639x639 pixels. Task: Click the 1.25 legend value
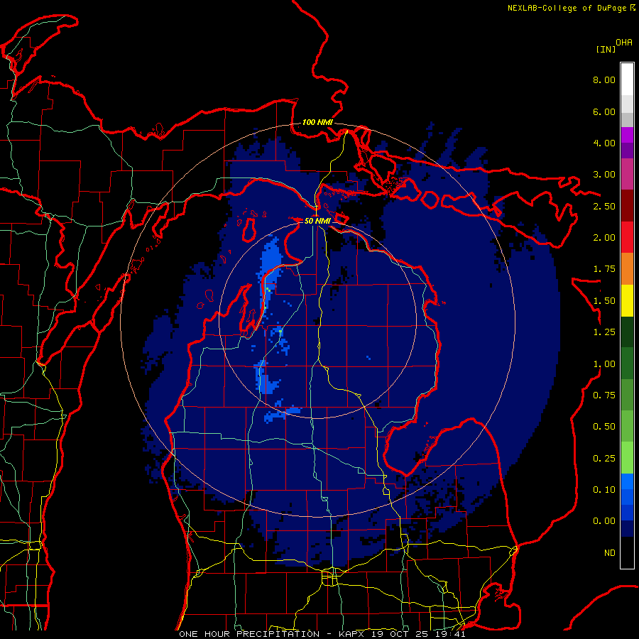604,332
